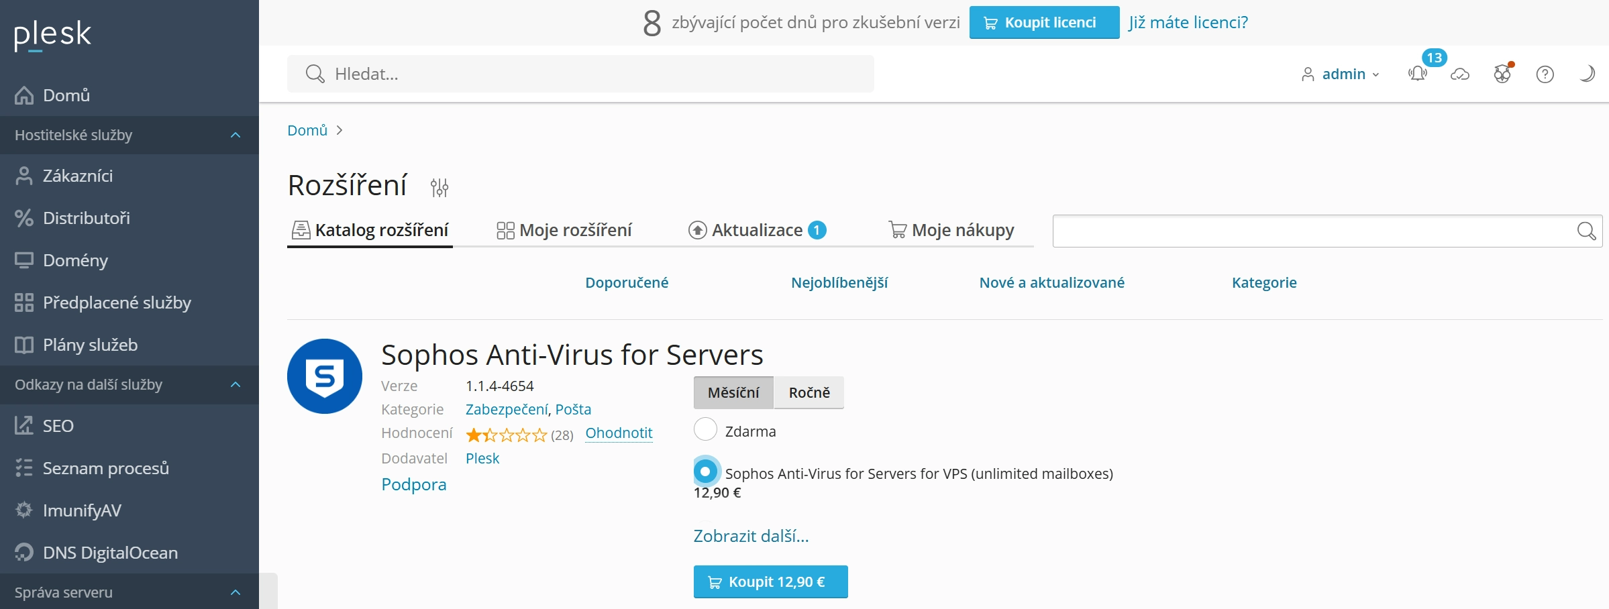1609x609 pixels.
Task: Open the Pošta category link
Action: pos(573,409)
